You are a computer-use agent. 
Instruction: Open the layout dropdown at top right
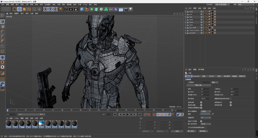pyautogui.click(x=246, y=4)
